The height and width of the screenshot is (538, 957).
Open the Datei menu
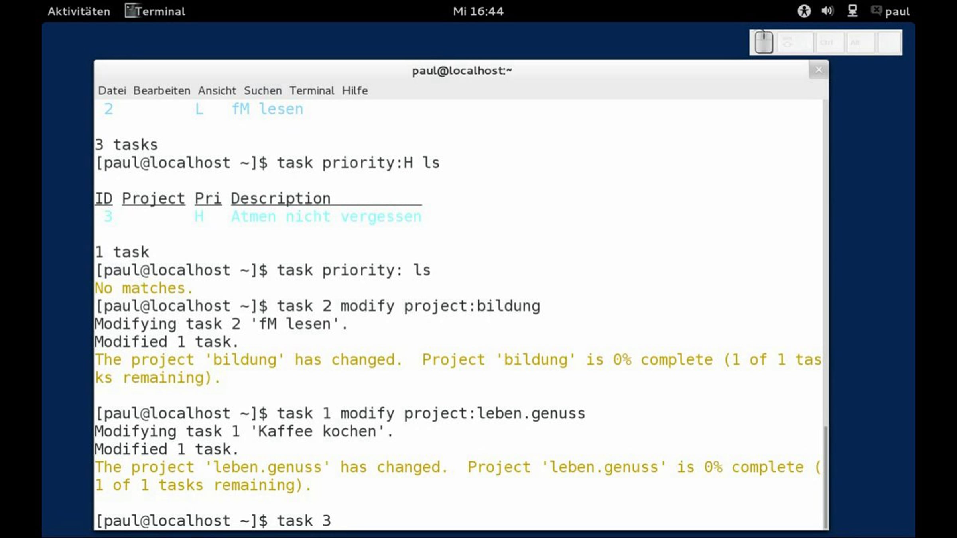click(x=112, y=91)
